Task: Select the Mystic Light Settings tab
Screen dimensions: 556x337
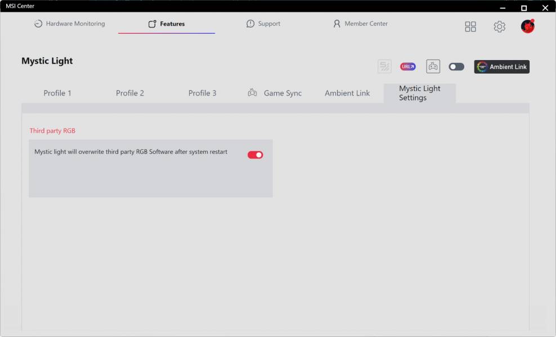Action: point(419,93)
